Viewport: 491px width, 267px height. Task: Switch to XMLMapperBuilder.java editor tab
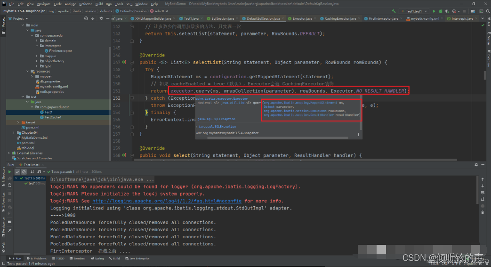pos(153,18)
